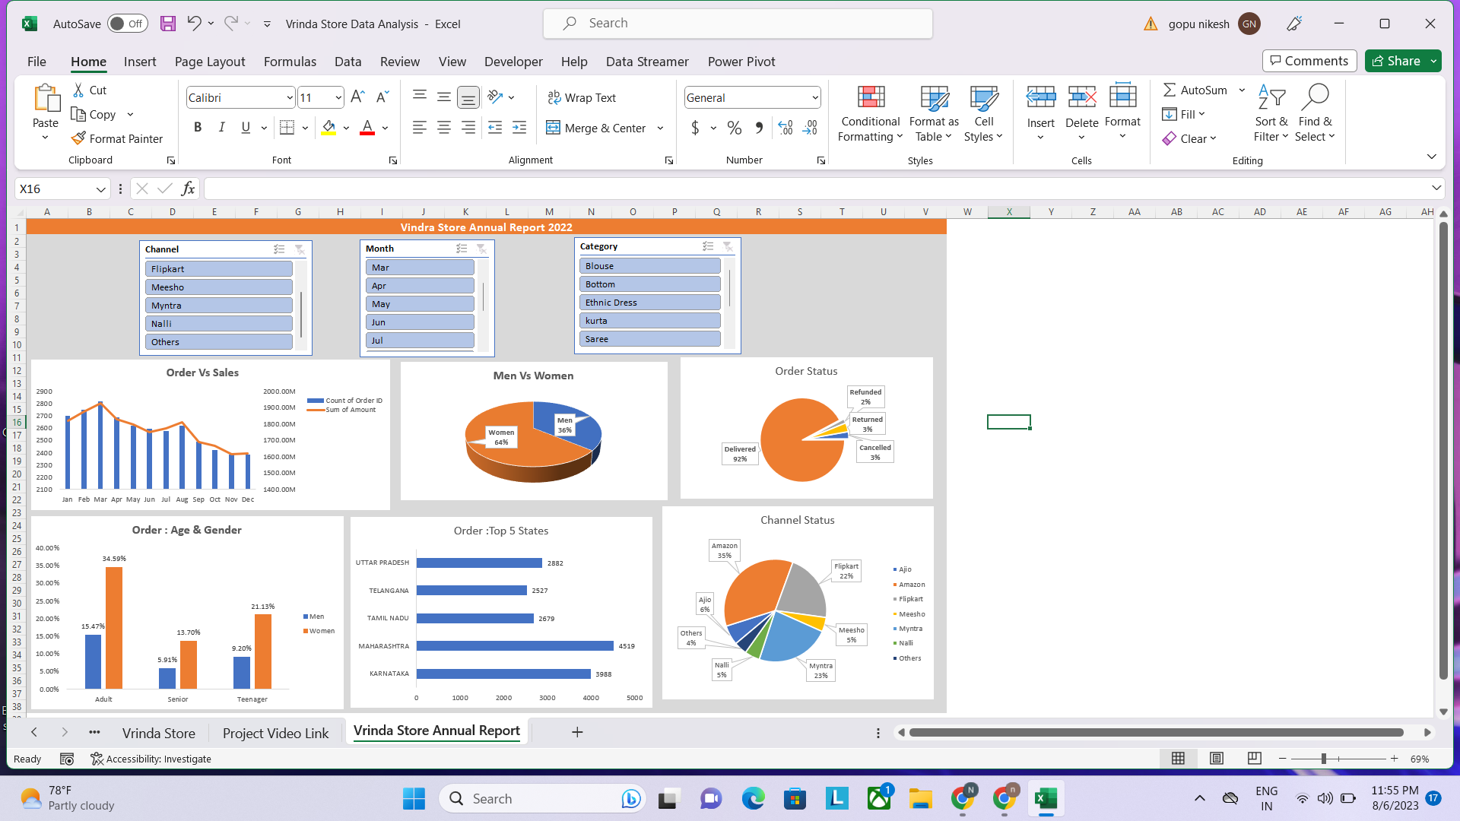1460x821 pixels.
Task: Toggle AutoSave switch on
Action: (x=127, y=24)
